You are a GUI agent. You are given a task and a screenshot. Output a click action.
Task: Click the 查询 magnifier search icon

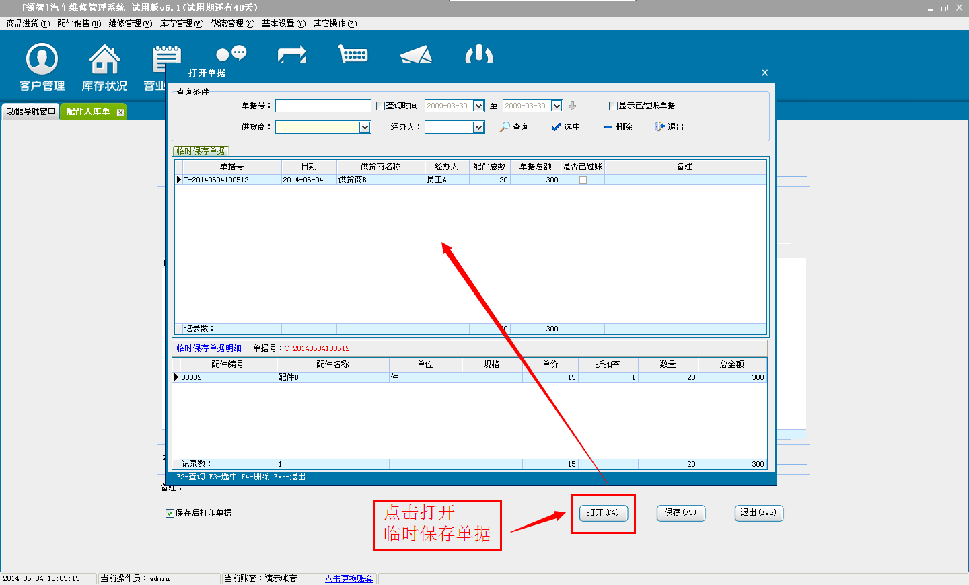[x=505, y=126]
